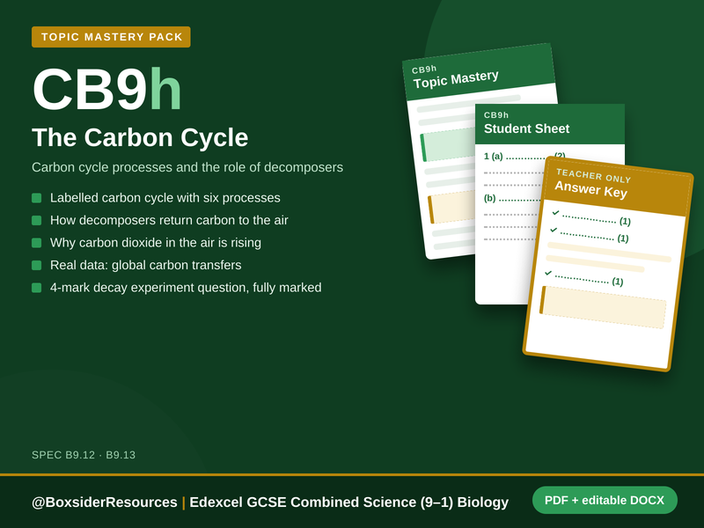The height and width of the screenshot is (528, 704).
Task: Click the title The Carbon Cycle
Action: coord(140,137)
